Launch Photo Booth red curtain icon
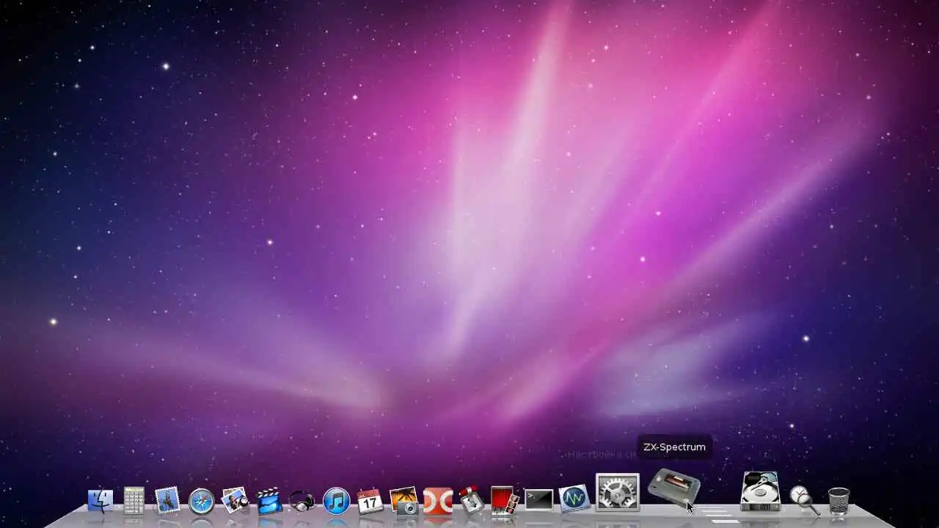Viewport: 939px width, 528px height. (x=505, y=501)
